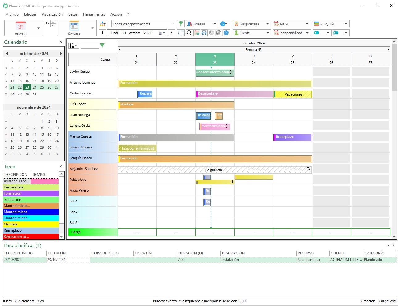Close the Calendario panel
Image resolution: width=400 pixels, height=306 pixels.
[61, 42]
